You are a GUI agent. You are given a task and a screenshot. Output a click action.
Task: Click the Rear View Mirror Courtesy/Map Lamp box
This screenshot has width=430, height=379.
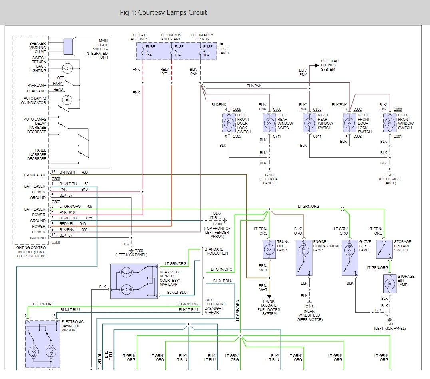tap(134, 281)
